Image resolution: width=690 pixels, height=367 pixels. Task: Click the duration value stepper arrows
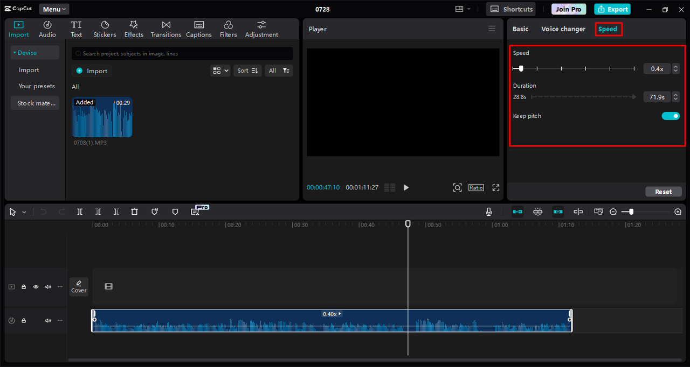[676, 97]
